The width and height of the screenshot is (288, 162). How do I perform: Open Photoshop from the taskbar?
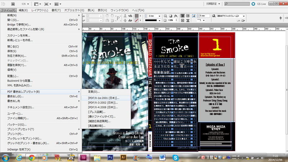tap(110, 158)
